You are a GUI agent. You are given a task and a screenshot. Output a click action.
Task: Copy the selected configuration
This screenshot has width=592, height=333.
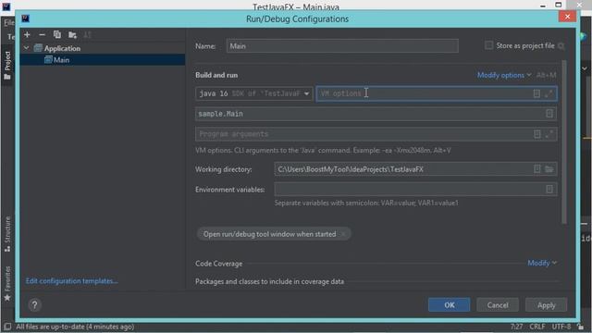[57, 35]
